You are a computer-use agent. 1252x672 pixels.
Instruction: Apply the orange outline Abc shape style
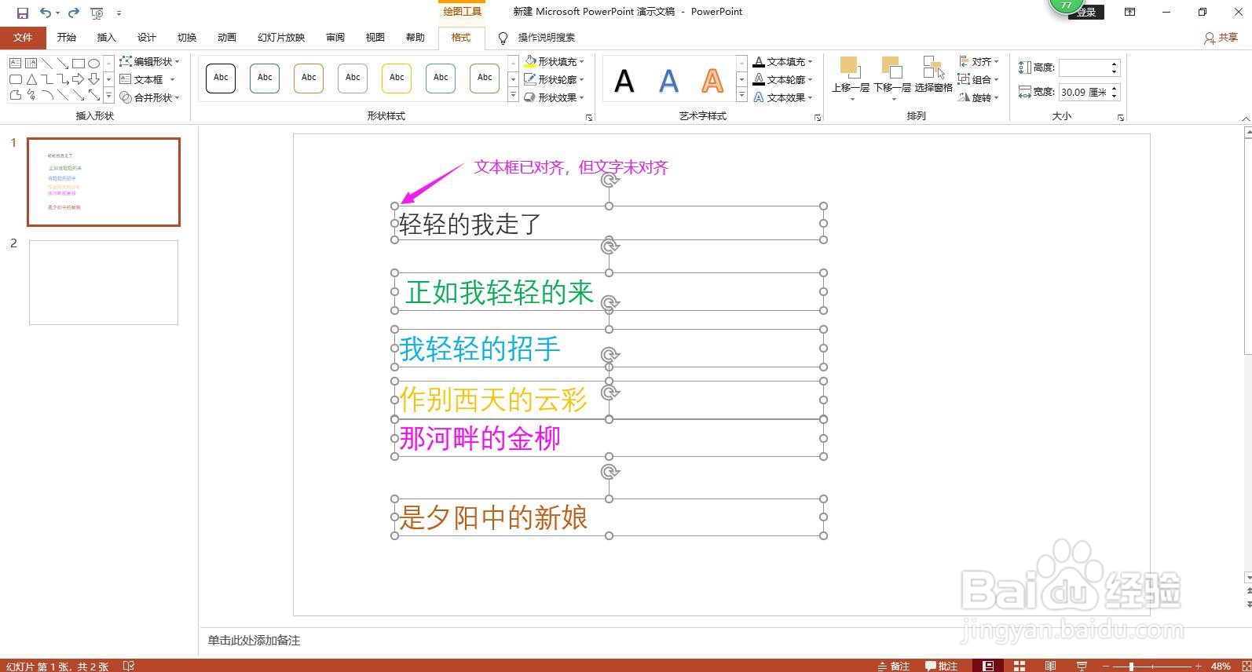[309, 79]
